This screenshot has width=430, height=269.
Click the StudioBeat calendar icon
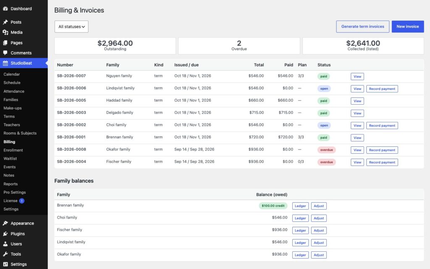(5, 63)
